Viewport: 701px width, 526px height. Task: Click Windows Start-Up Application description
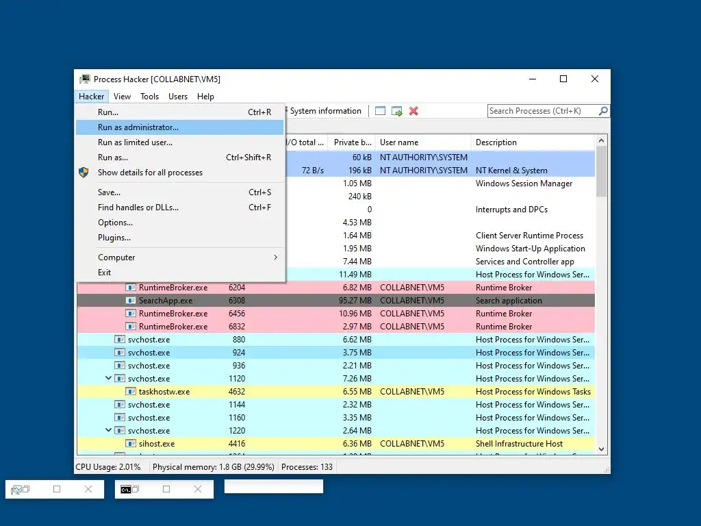pyautogui.click(x=531, y=248)
